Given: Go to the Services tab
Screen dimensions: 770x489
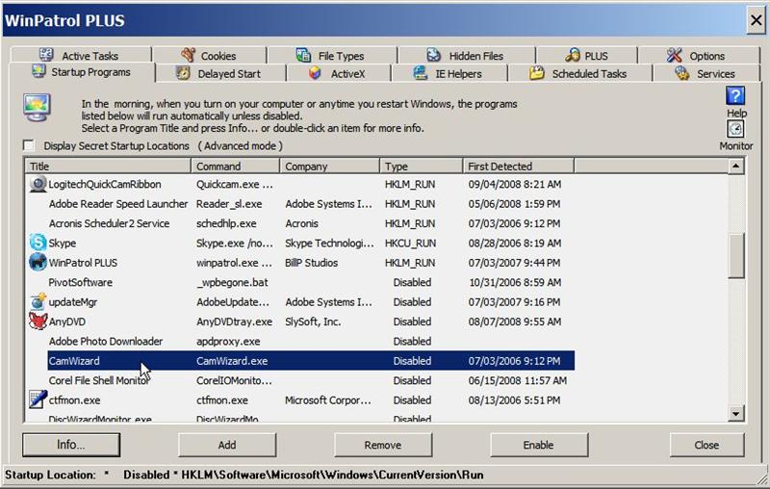Looking at the screenshot, I should 706,74.
